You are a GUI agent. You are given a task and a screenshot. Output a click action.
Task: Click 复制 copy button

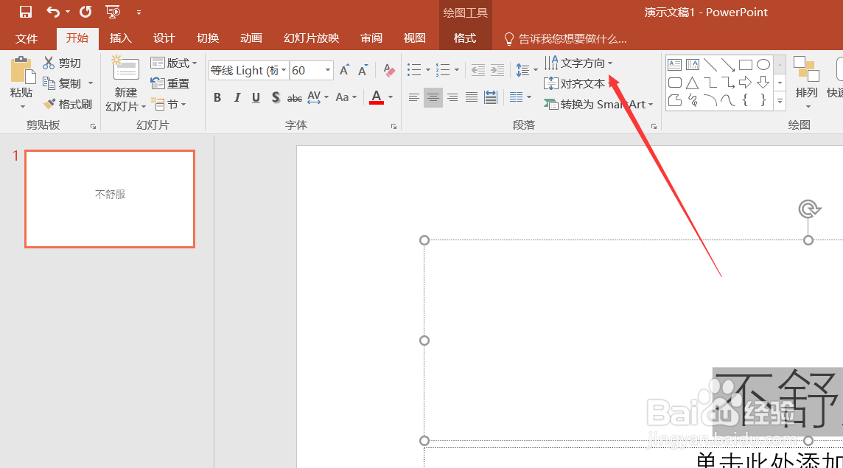click(x=62, y=83)
